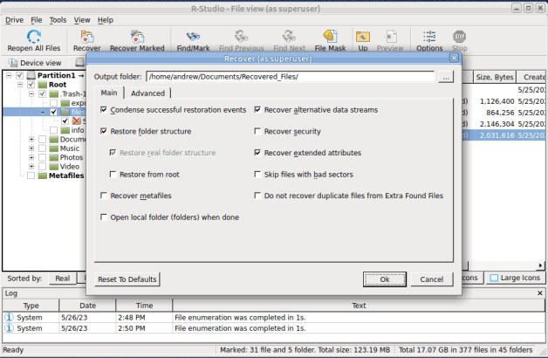Collapse the .Trash folder node
This screenshot has width=548, height=358.
tap(31, 93)
